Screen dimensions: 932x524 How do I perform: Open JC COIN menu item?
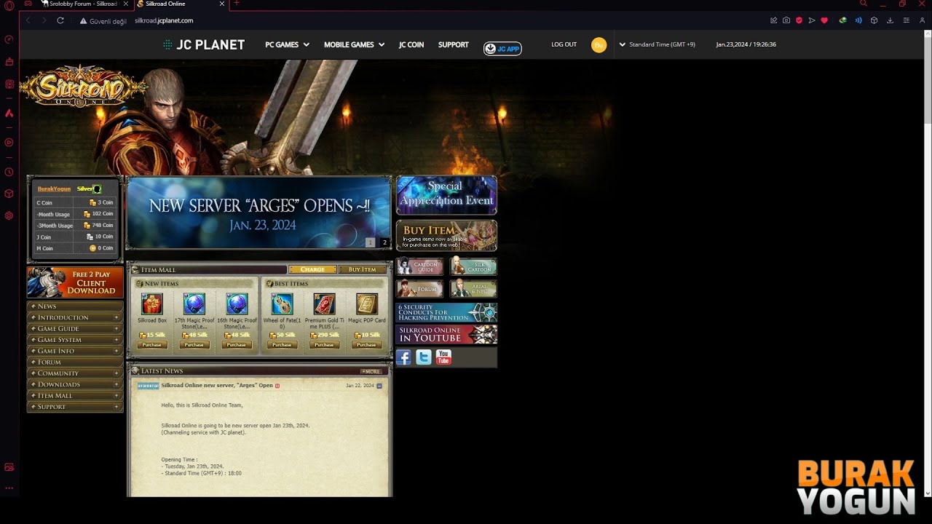(x=411, y=45)
